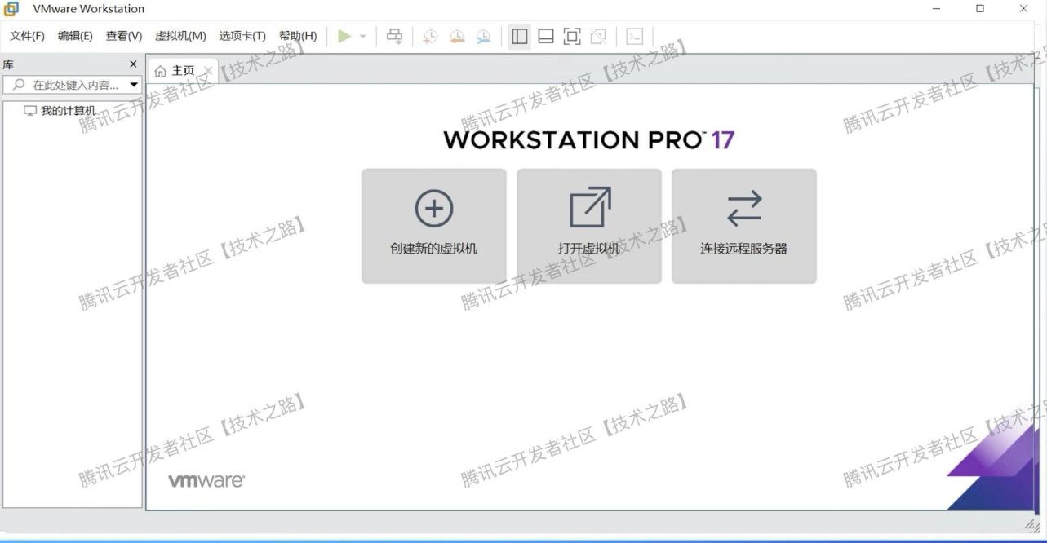The height and width of the screenshot is (543, 1047).
Task: Click 连接远程服务器 to connect a remote server
Action: (743, 226)
